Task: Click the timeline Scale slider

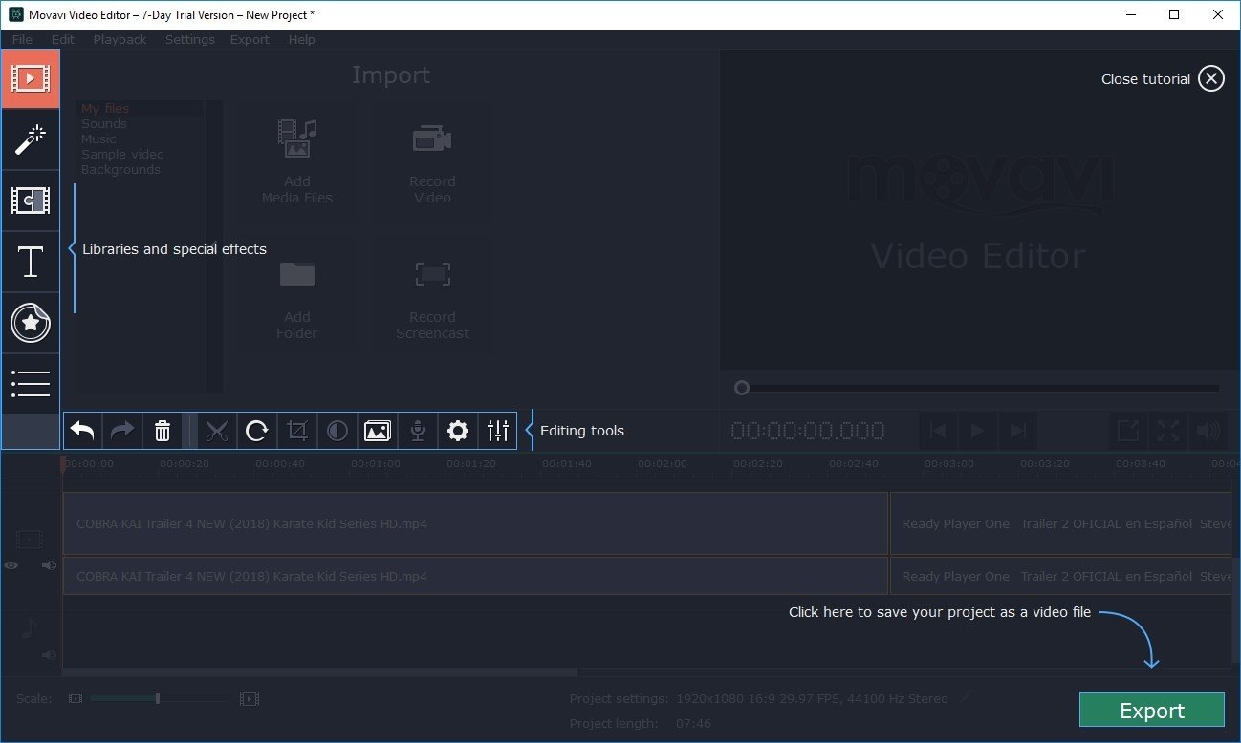Action: [x=159, y=699]
